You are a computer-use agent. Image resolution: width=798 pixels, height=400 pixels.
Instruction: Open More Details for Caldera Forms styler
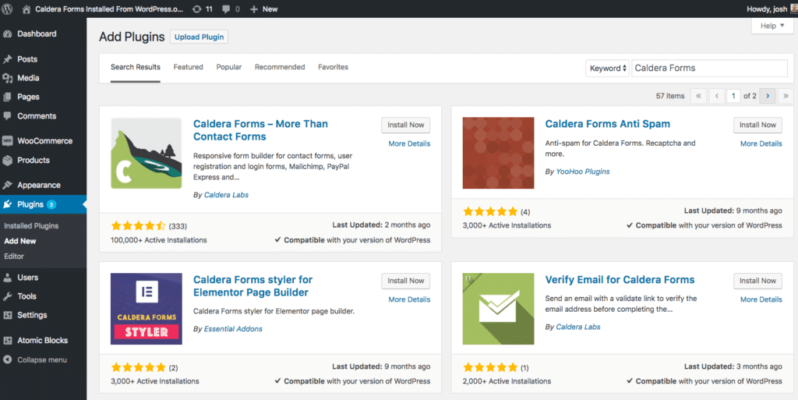coord(409,299)
